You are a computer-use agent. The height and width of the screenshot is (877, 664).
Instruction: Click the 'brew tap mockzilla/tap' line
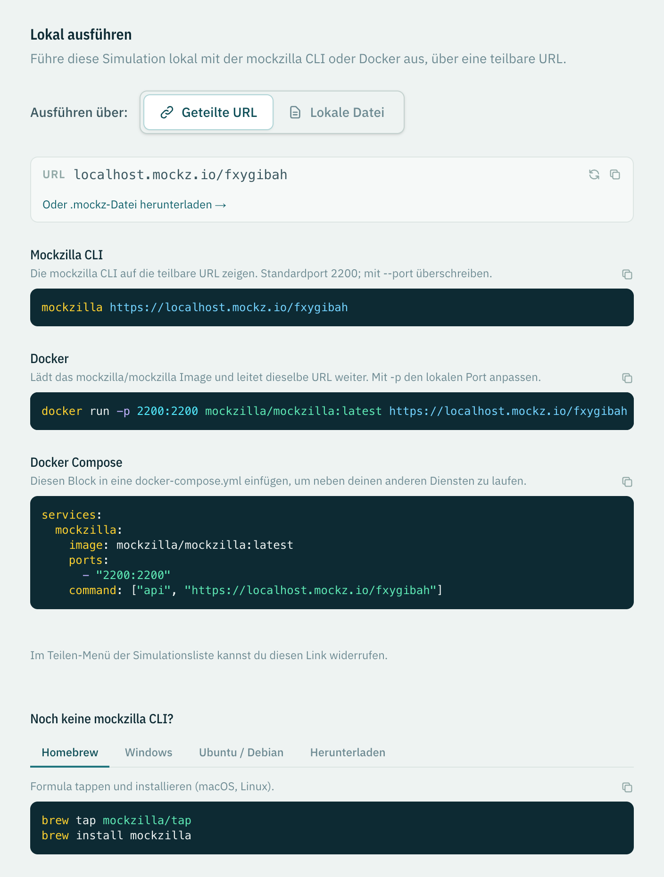(116, 820)
